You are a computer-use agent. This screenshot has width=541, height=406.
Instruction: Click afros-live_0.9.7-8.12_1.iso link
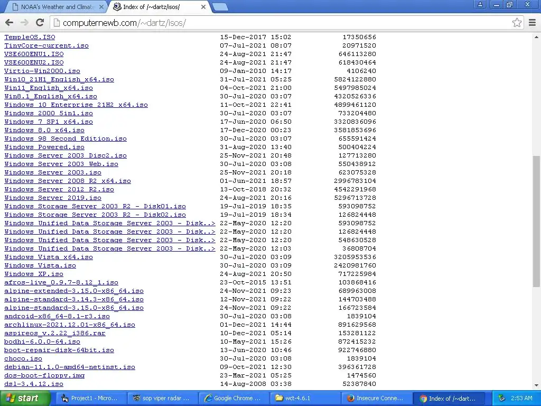(x=61, y=282)
